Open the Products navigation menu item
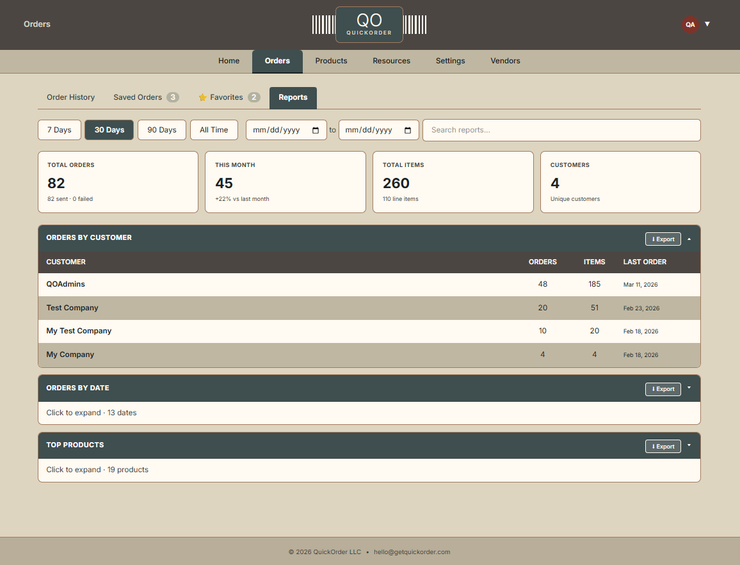The width and height of the screenshot is (740, 565). (x=331, y=61)
